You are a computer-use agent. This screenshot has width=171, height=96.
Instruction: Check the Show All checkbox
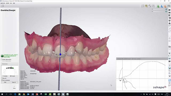[x=2, y=78]
